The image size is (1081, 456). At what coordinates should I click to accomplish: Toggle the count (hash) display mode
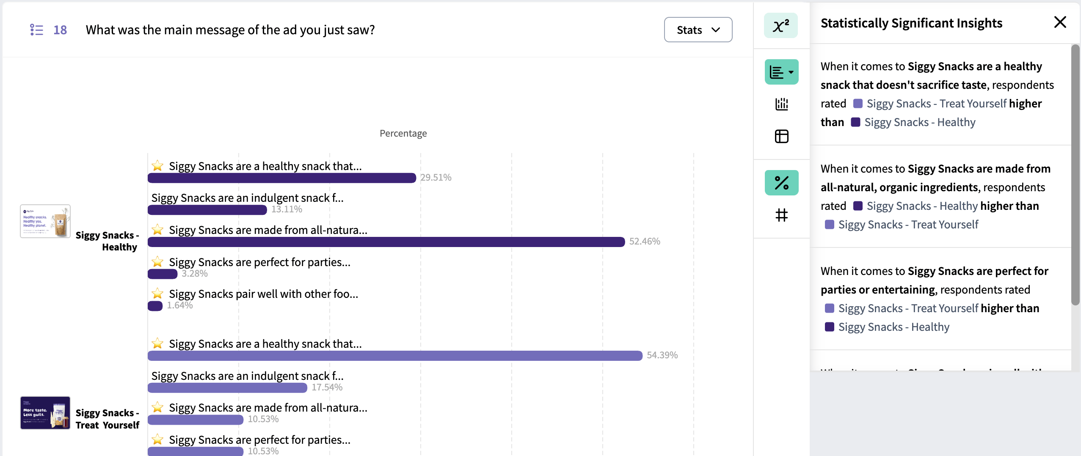[x=781, y=215]
